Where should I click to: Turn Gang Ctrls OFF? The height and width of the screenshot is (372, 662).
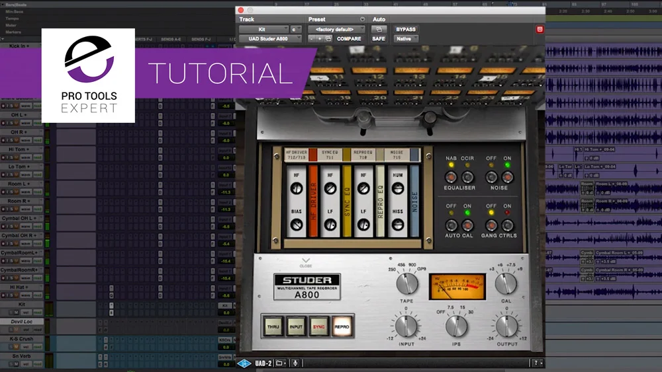[491, 225]
